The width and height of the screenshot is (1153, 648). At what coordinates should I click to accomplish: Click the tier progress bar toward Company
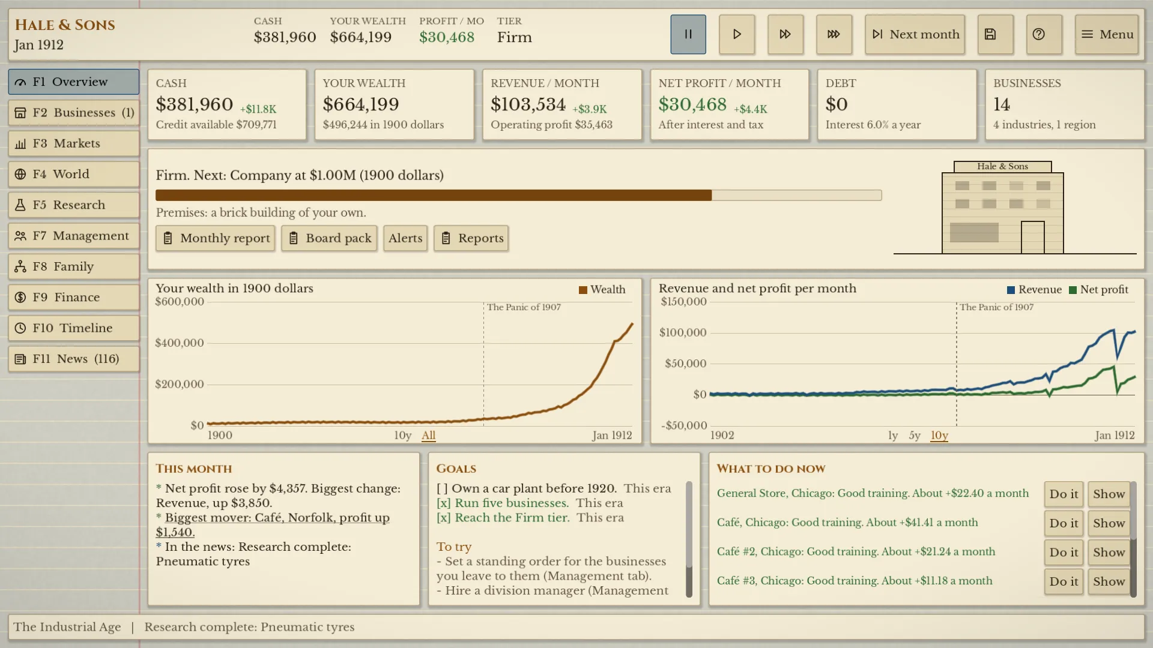(518, 196)
